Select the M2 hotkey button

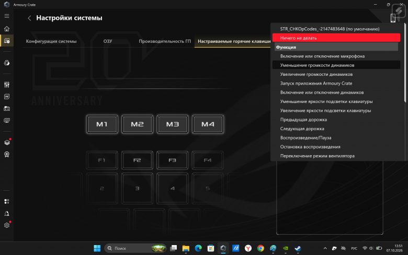pos(137,124)
